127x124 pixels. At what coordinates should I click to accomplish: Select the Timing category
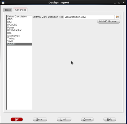pyautogui.click(x=19, y=39)
